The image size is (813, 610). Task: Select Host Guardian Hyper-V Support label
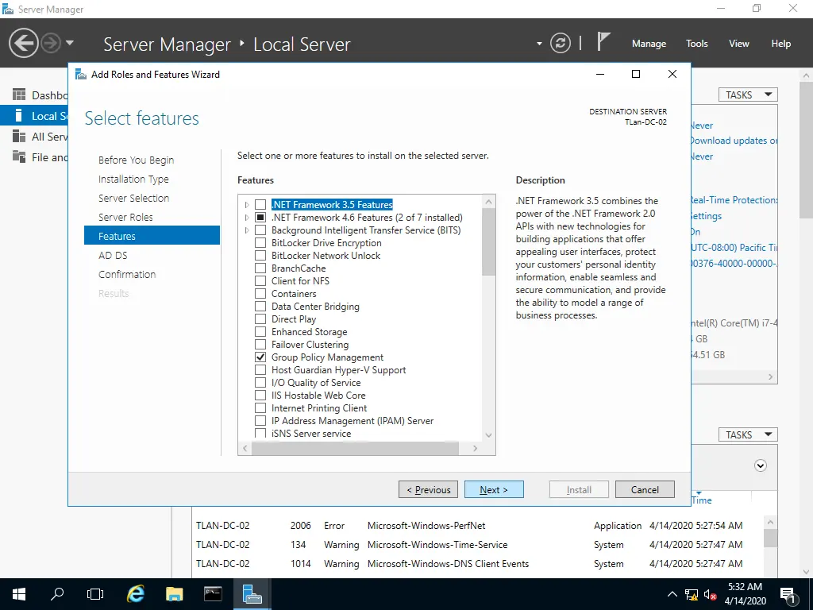point(338,370)
